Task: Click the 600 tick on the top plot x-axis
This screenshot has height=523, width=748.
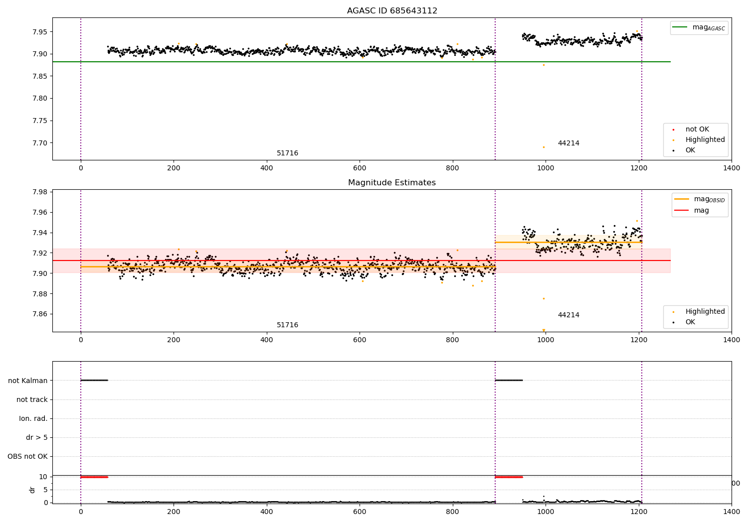Action: point(360,168)
